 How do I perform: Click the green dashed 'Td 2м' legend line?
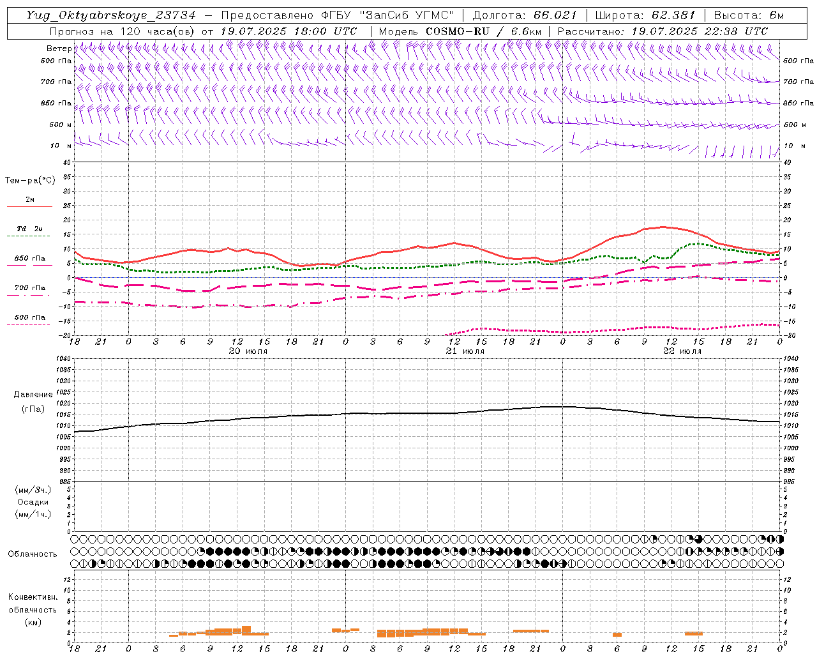[28, 236]
